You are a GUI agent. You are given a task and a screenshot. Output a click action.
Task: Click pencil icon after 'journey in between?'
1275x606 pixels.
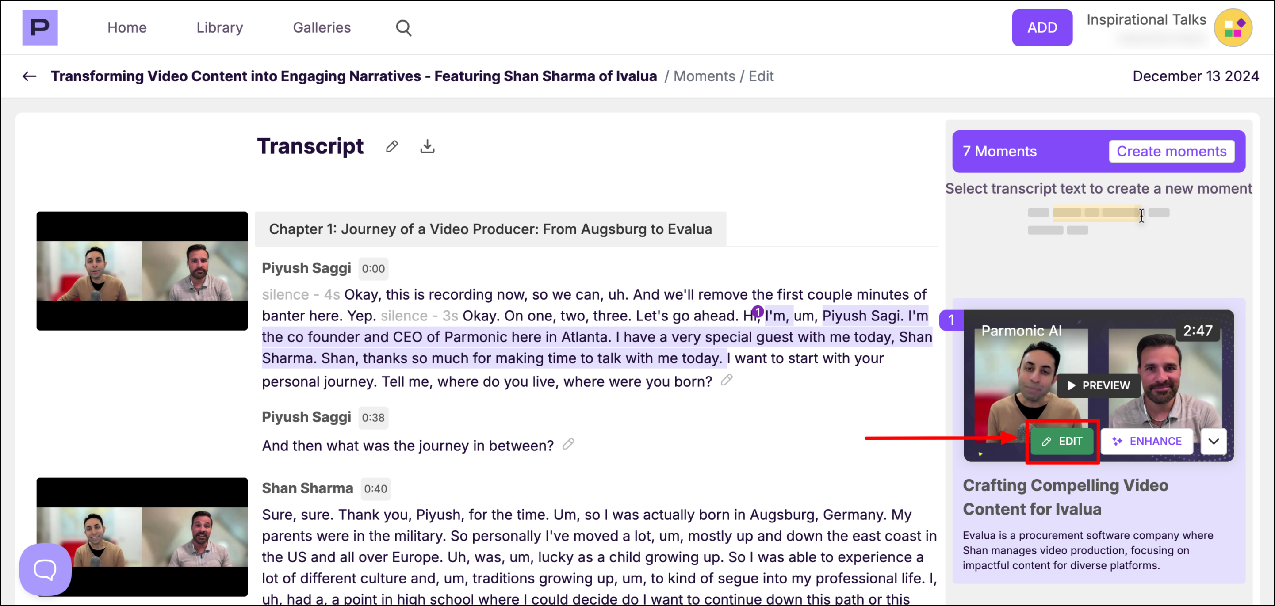pos(568,444)
